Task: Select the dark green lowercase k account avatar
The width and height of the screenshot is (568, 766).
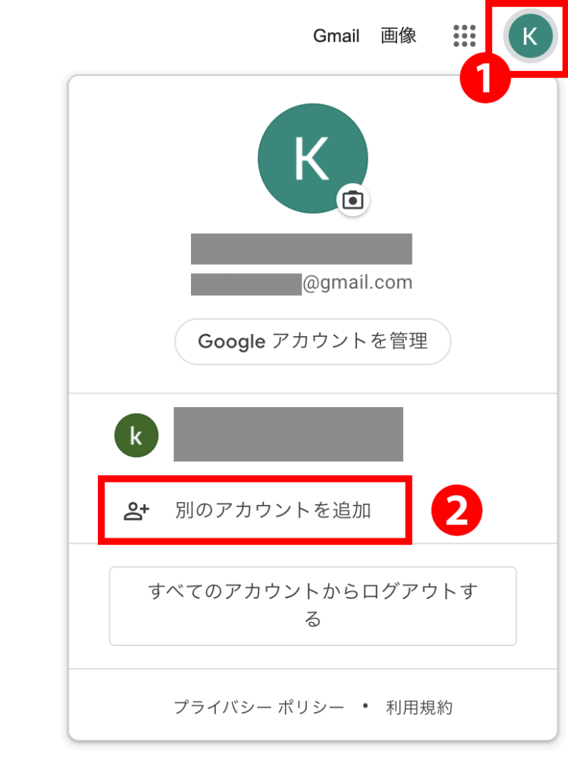Action: click(x=136, y=435)
